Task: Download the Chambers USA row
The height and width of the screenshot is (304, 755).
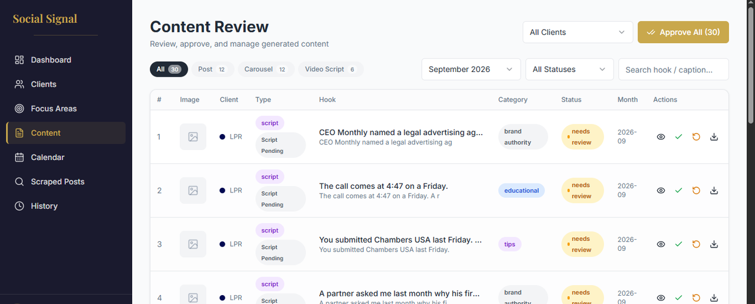Action: [714, 244]
